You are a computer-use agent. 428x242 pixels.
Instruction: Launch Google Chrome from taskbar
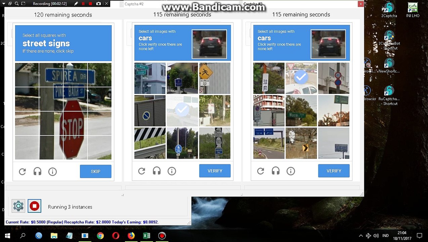[100, 236]
